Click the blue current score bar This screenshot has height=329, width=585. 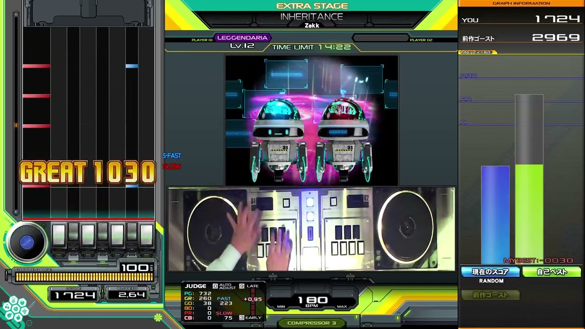(495, 215)
